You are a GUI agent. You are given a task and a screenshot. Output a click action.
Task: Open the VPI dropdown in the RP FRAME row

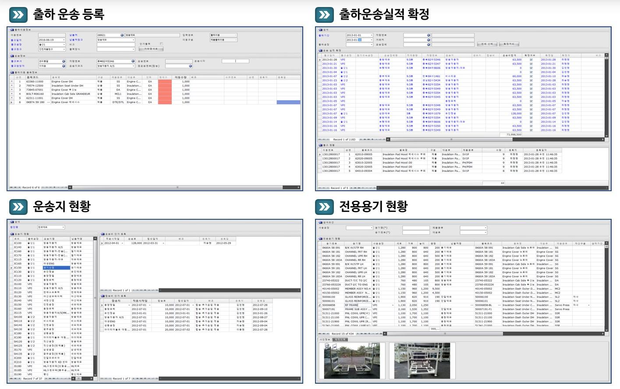point(392,305)
